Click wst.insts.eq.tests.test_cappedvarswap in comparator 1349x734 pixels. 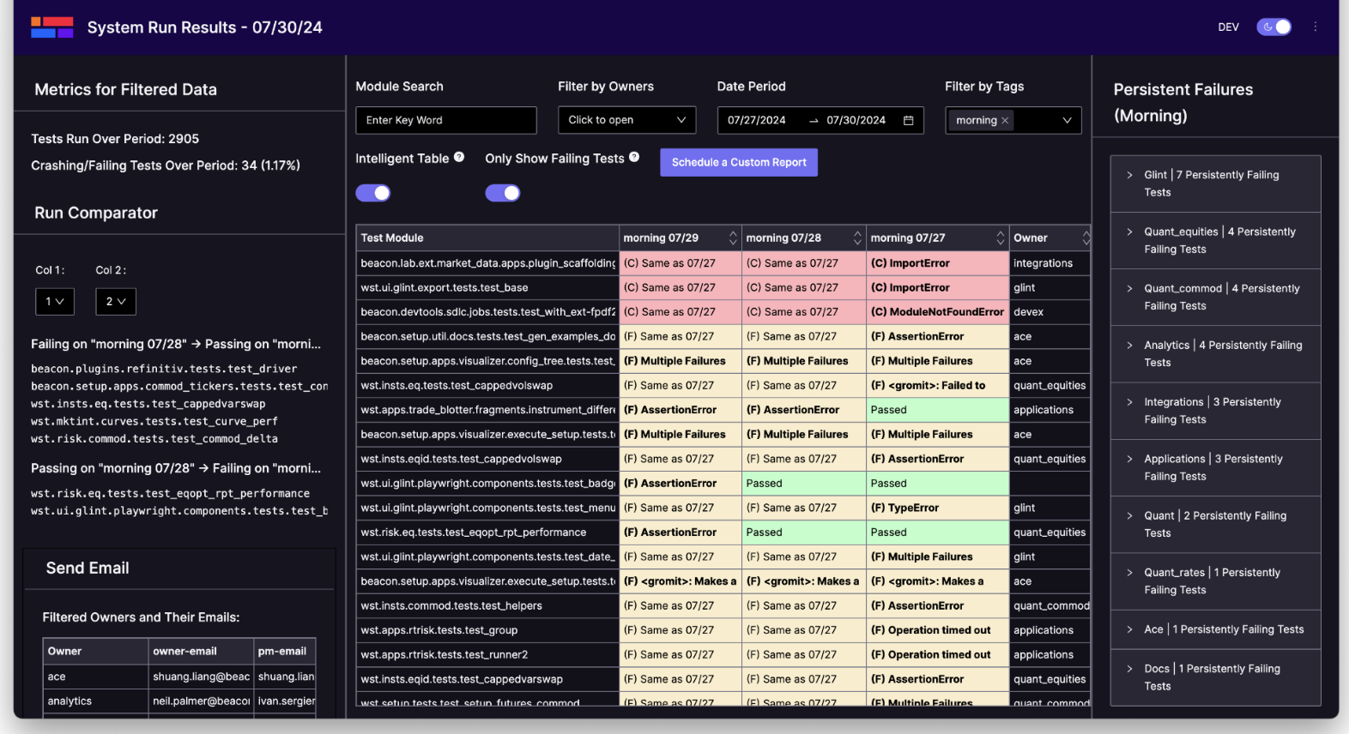coord(148,403)
